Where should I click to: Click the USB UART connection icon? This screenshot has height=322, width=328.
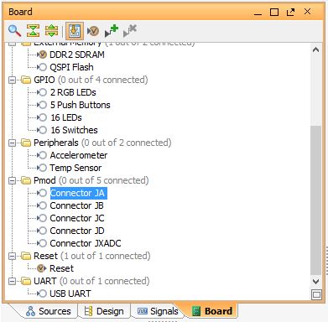click(42, 293)
